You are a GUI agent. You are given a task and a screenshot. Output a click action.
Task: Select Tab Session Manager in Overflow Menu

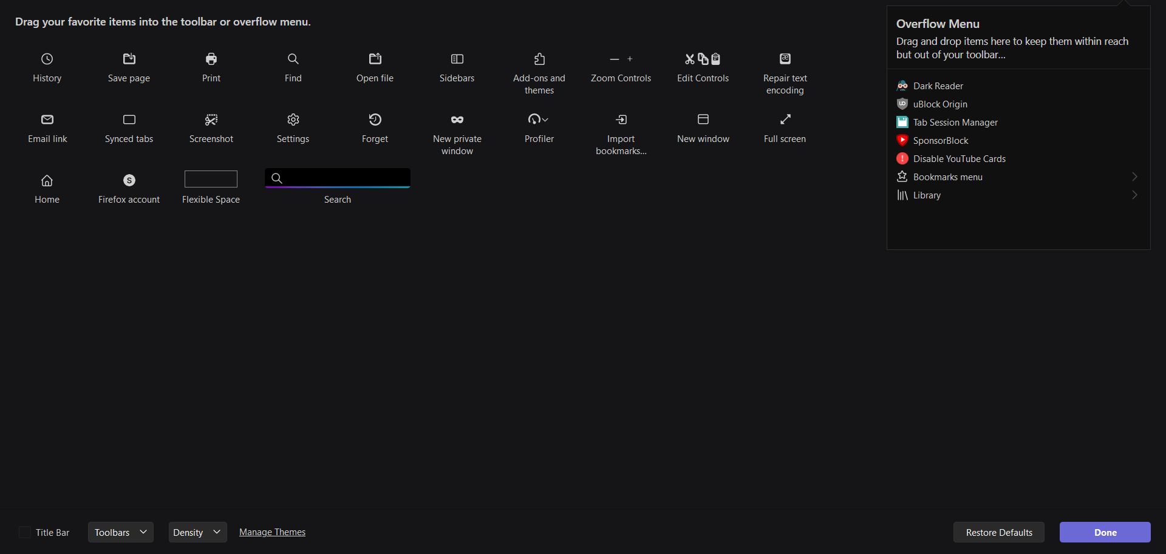pyautogui.click(x=1018, y=122)
